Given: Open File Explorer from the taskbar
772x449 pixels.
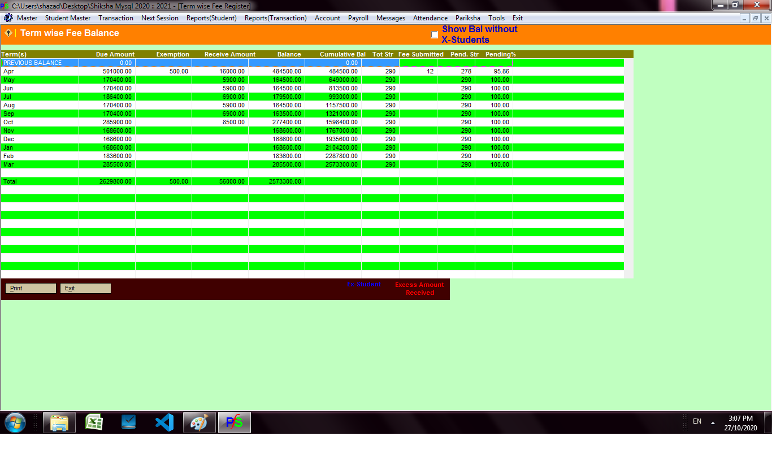Looking at the screenshot, I should (59, 422).
